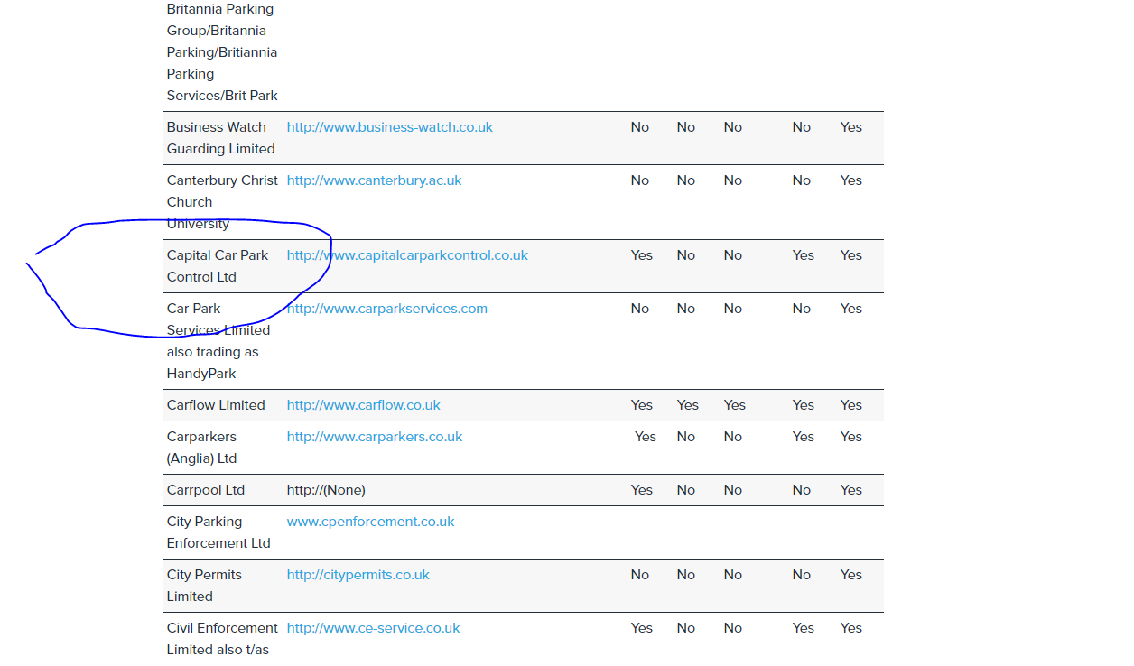Open the carparkers.co.uk link

(375, 437)
